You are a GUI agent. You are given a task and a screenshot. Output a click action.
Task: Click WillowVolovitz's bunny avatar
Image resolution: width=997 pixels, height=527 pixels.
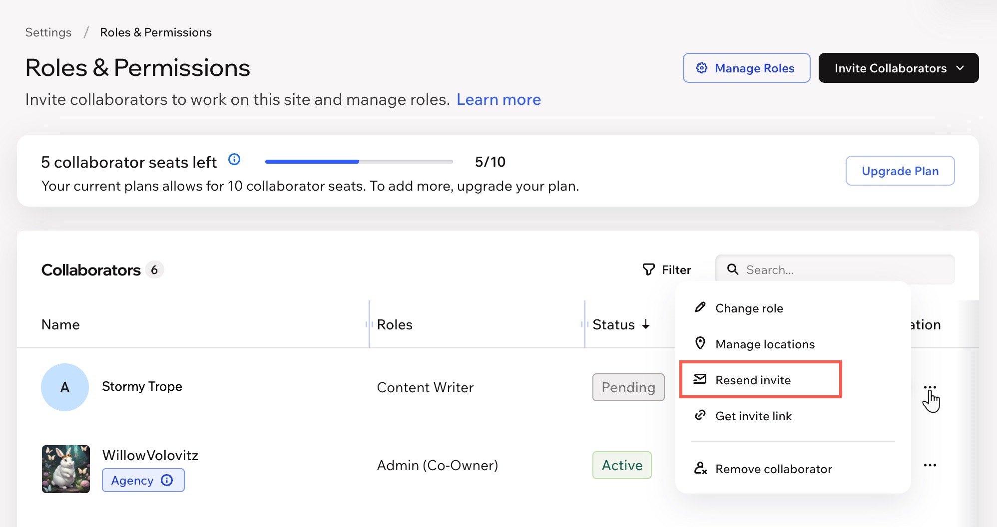(66, 469)
